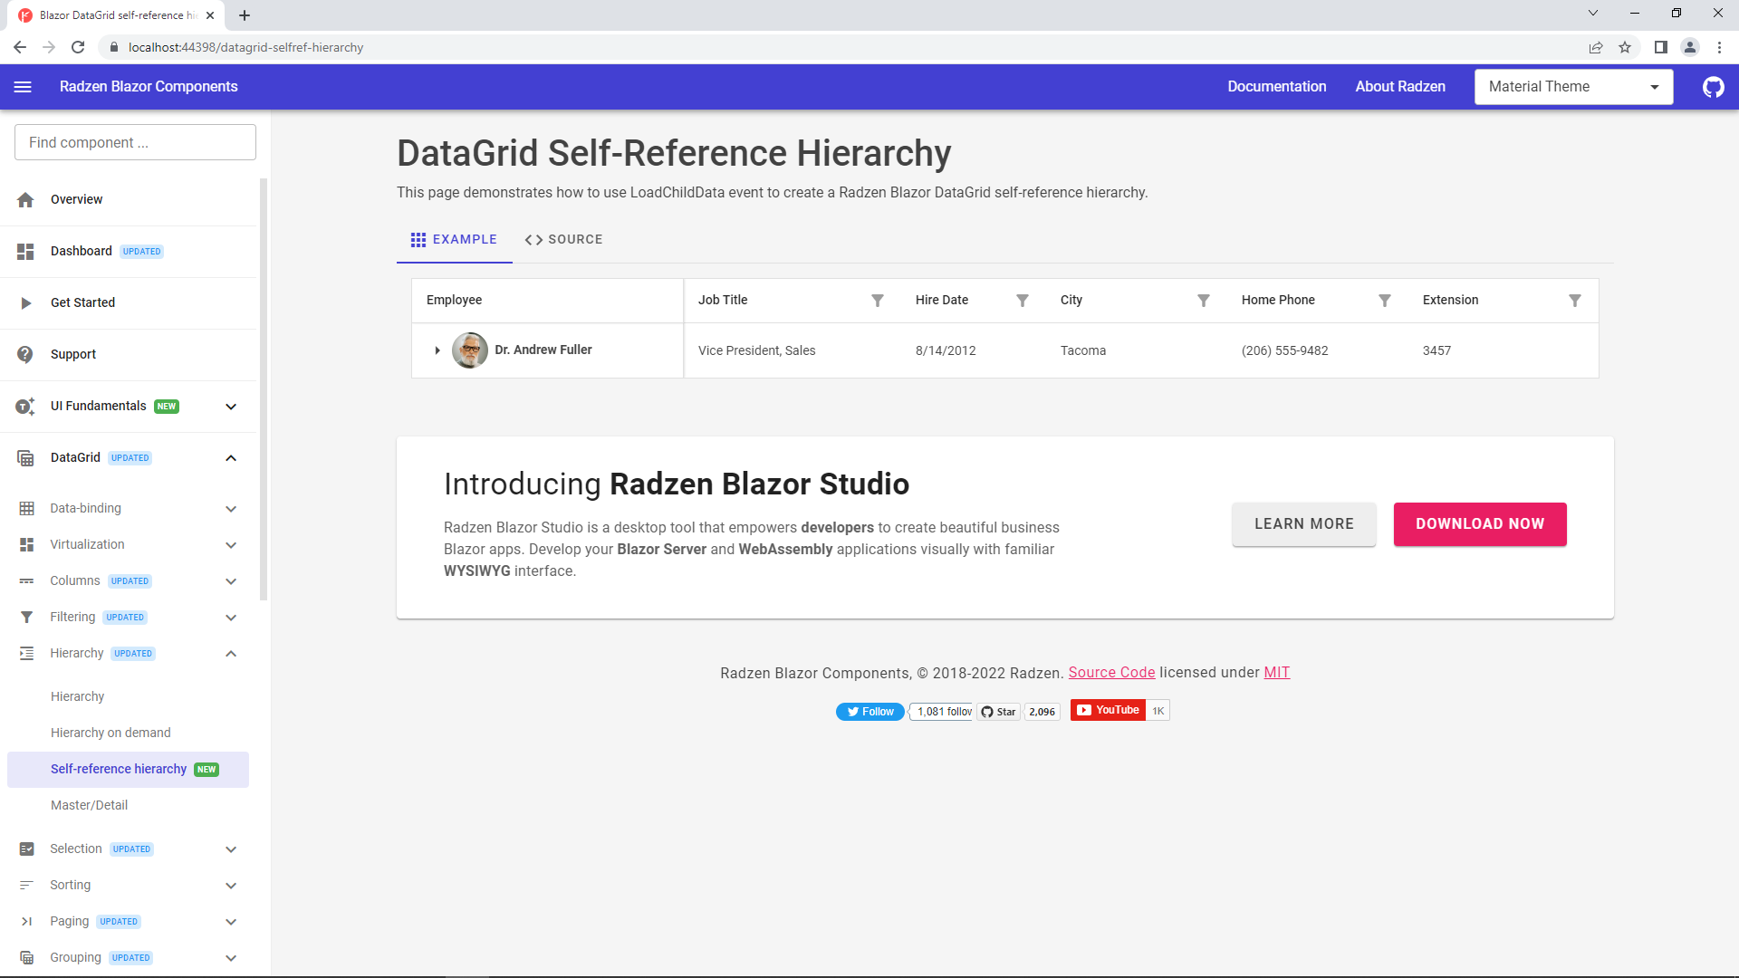Reload the page in the browser
Viewport: 1739px width, 978px height.
coord(78,47)
